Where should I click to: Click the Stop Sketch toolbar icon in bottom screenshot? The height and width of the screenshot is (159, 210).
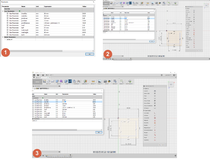[x=130, y=81]
